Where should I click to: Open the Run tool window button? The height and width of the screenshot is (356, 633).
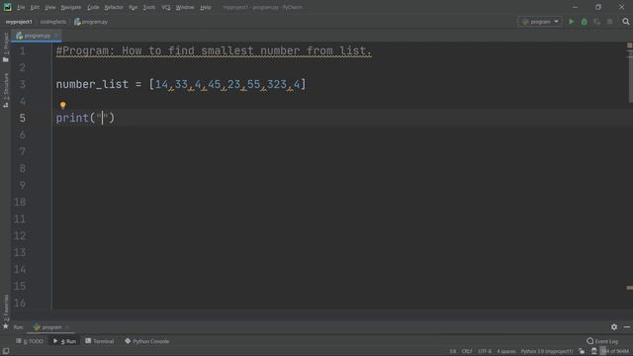coord(64,341)
